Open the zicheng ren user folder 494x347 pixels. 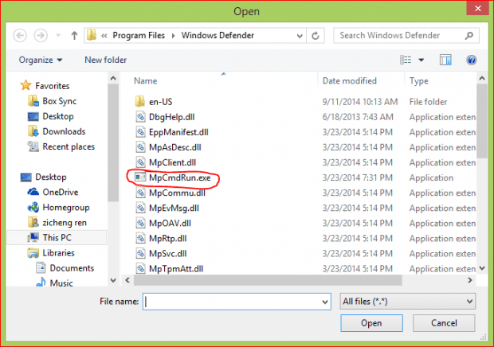(65, 223)
